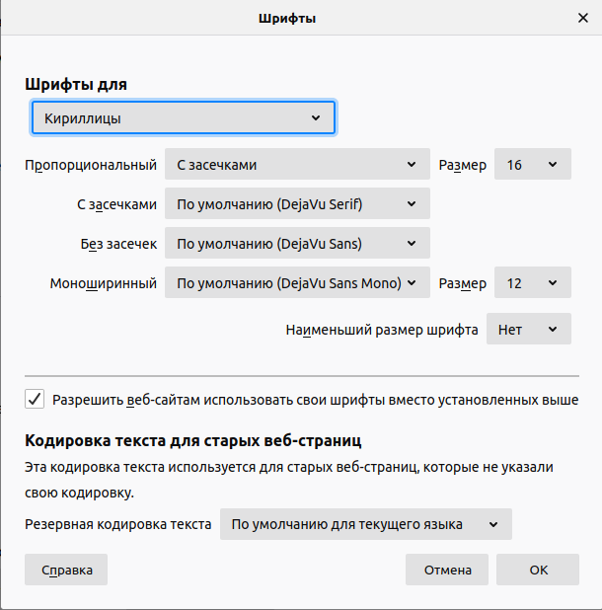Click the checkbox label about website fonts
Screen dimensions: 602x610
[316, 400]
